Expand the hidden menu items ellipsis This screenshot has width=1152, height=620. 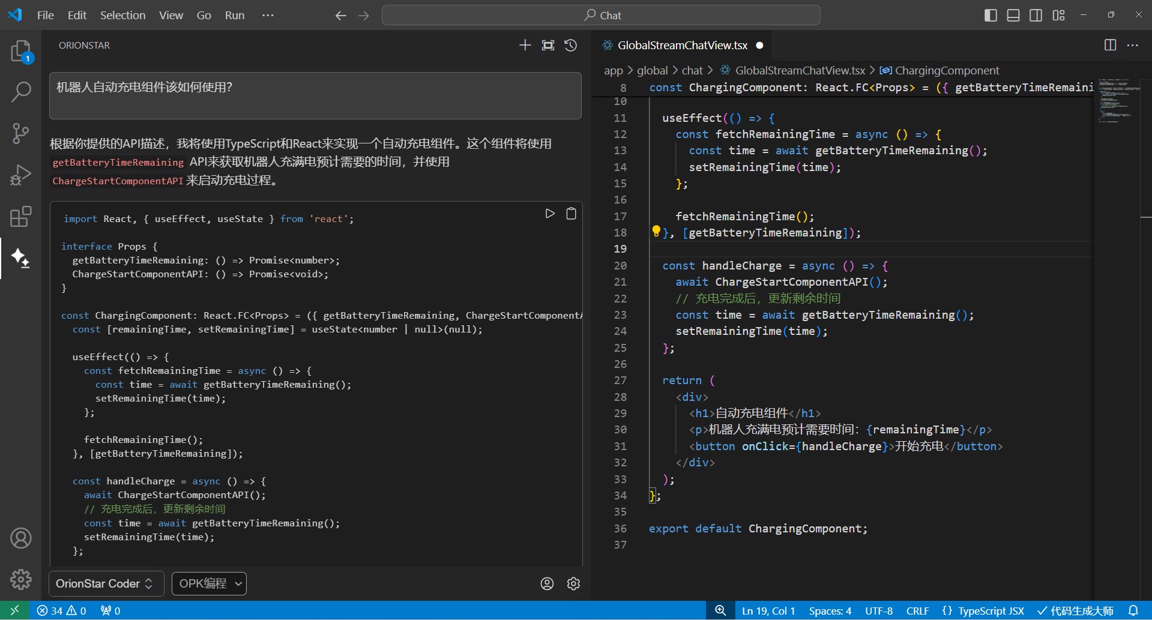coord(268,15)
